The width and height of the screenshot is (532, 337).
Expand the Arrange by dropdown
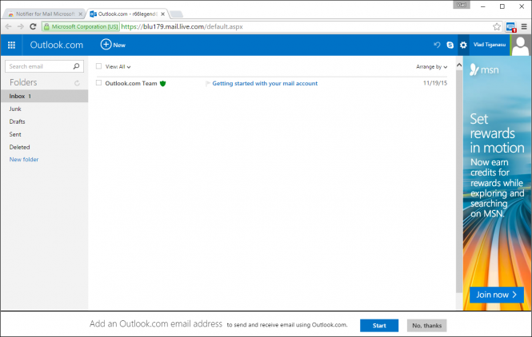[x=431, y=67]
